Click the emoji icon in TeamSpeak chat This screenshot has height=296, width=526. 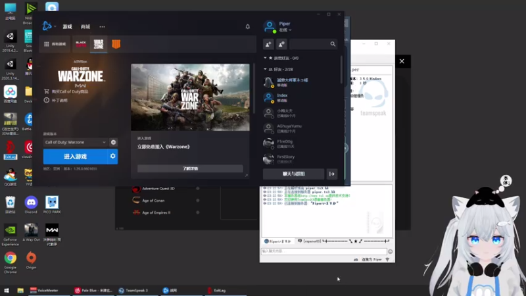pyautogui.click(x=390, y=251)
